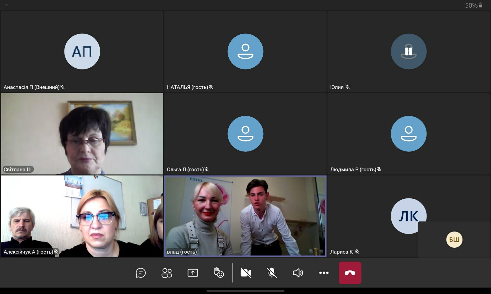This screenshot has height=294, width=491.
Task: Select Ольга Л (гость) participant avatar
Action: click(245, 134)
